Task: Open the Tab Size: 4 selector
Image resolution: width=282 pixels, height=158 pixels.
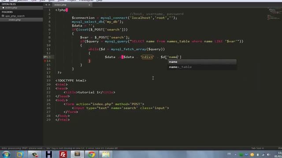Action: coord(257,148)
